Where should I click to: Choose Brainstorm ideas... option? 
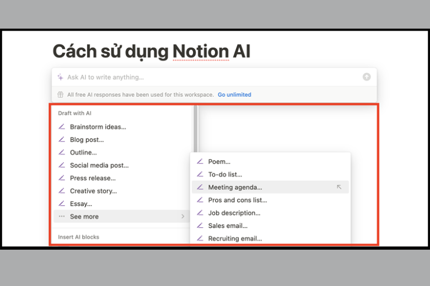pyautogui.click(x=122, y=127)
